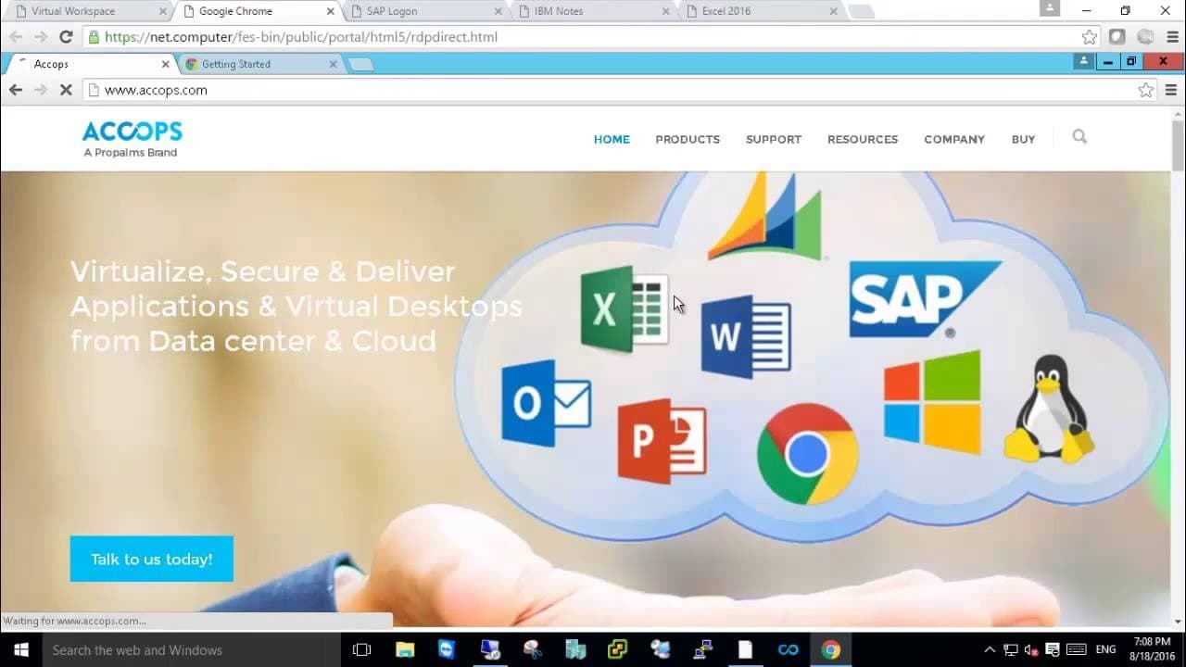Click the inner browser back arrow
1186x667 pixels.
pyautogui.click(x=16, y=90)
